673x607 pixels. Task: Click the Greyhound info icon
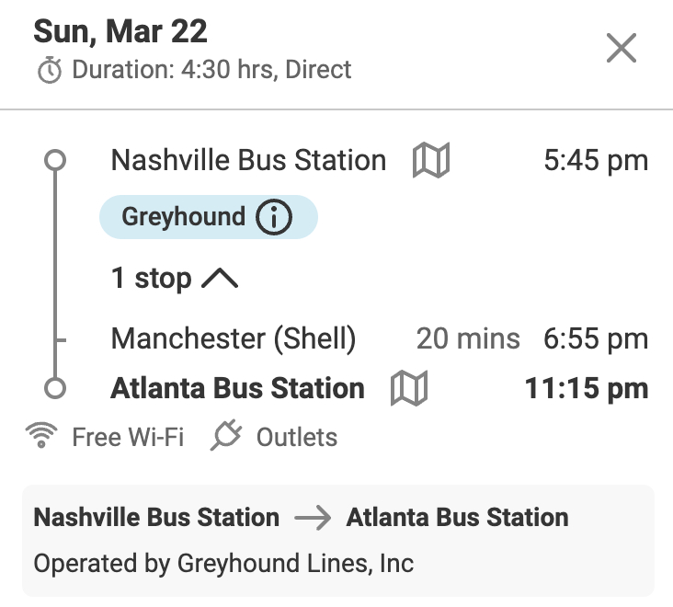(x=273, y=218)
